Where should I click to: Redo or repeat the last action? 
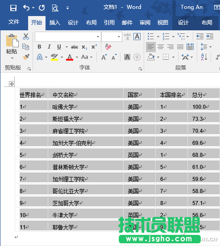[42, 8]
